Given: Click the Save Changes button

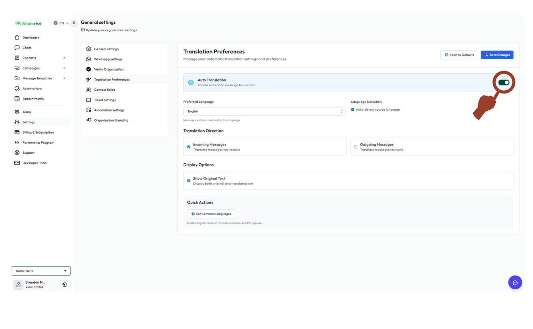Looking at the screenshot, I should click(497, 55).
